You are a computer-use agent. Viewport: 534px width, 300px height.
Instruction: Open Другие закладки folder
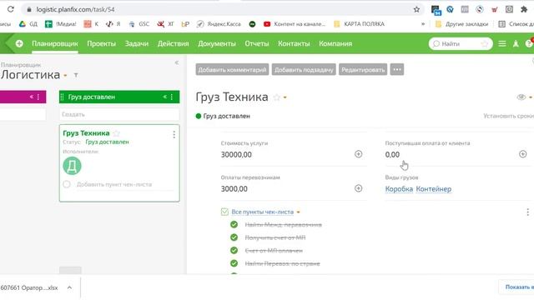461,24
